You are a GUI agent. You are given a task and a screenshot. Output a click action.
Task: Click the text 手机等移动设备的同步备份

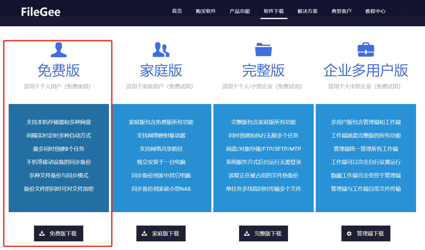pos(59,162)
